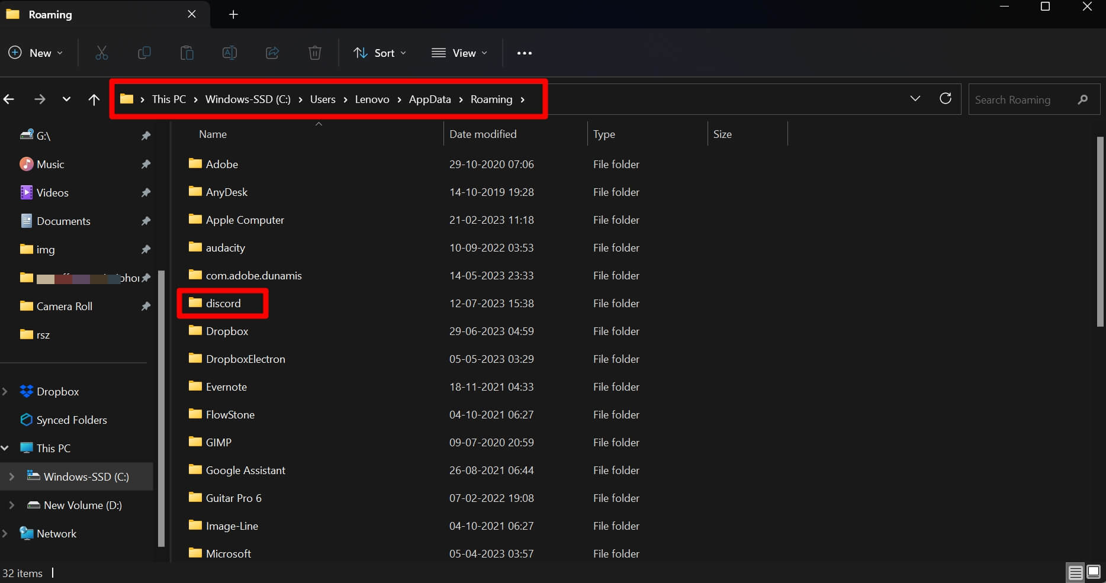This screenshot has width=1106, height=583.
Task: Switch to thumbnail view in the status bar
Action: coord(1092,572)
